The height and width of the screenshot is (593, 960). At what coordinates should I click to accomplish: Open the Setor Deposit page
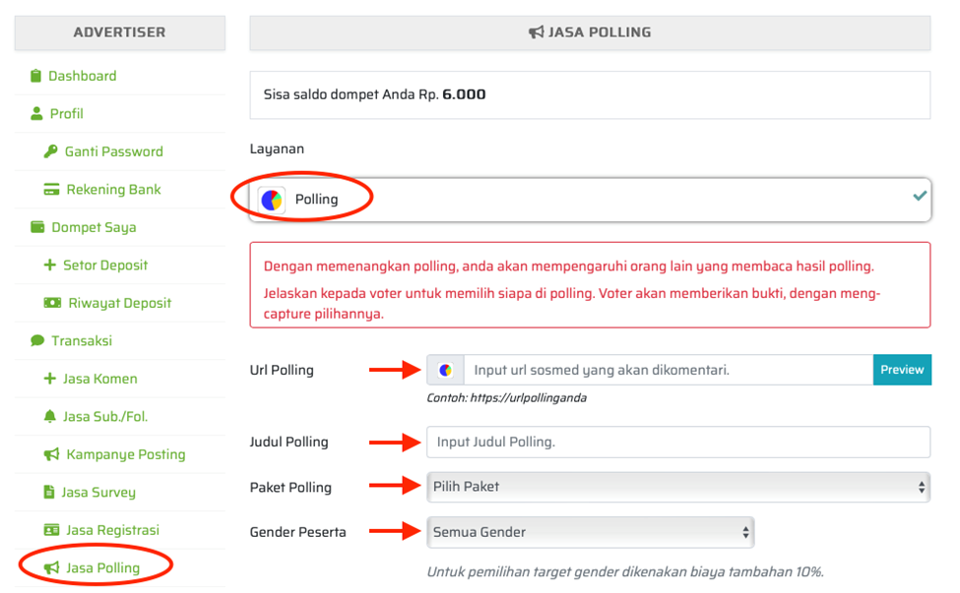105,266
